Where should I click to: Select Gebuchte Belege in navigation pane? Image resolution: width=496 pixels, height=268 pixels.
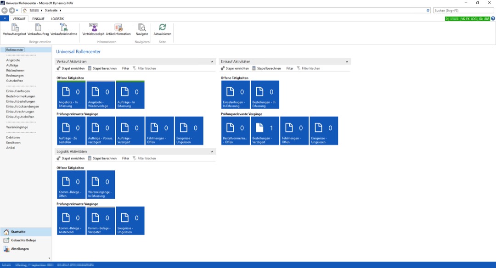coord(23,240)
